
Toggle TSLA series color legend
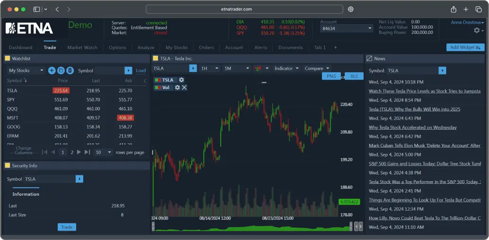(158, 80)
